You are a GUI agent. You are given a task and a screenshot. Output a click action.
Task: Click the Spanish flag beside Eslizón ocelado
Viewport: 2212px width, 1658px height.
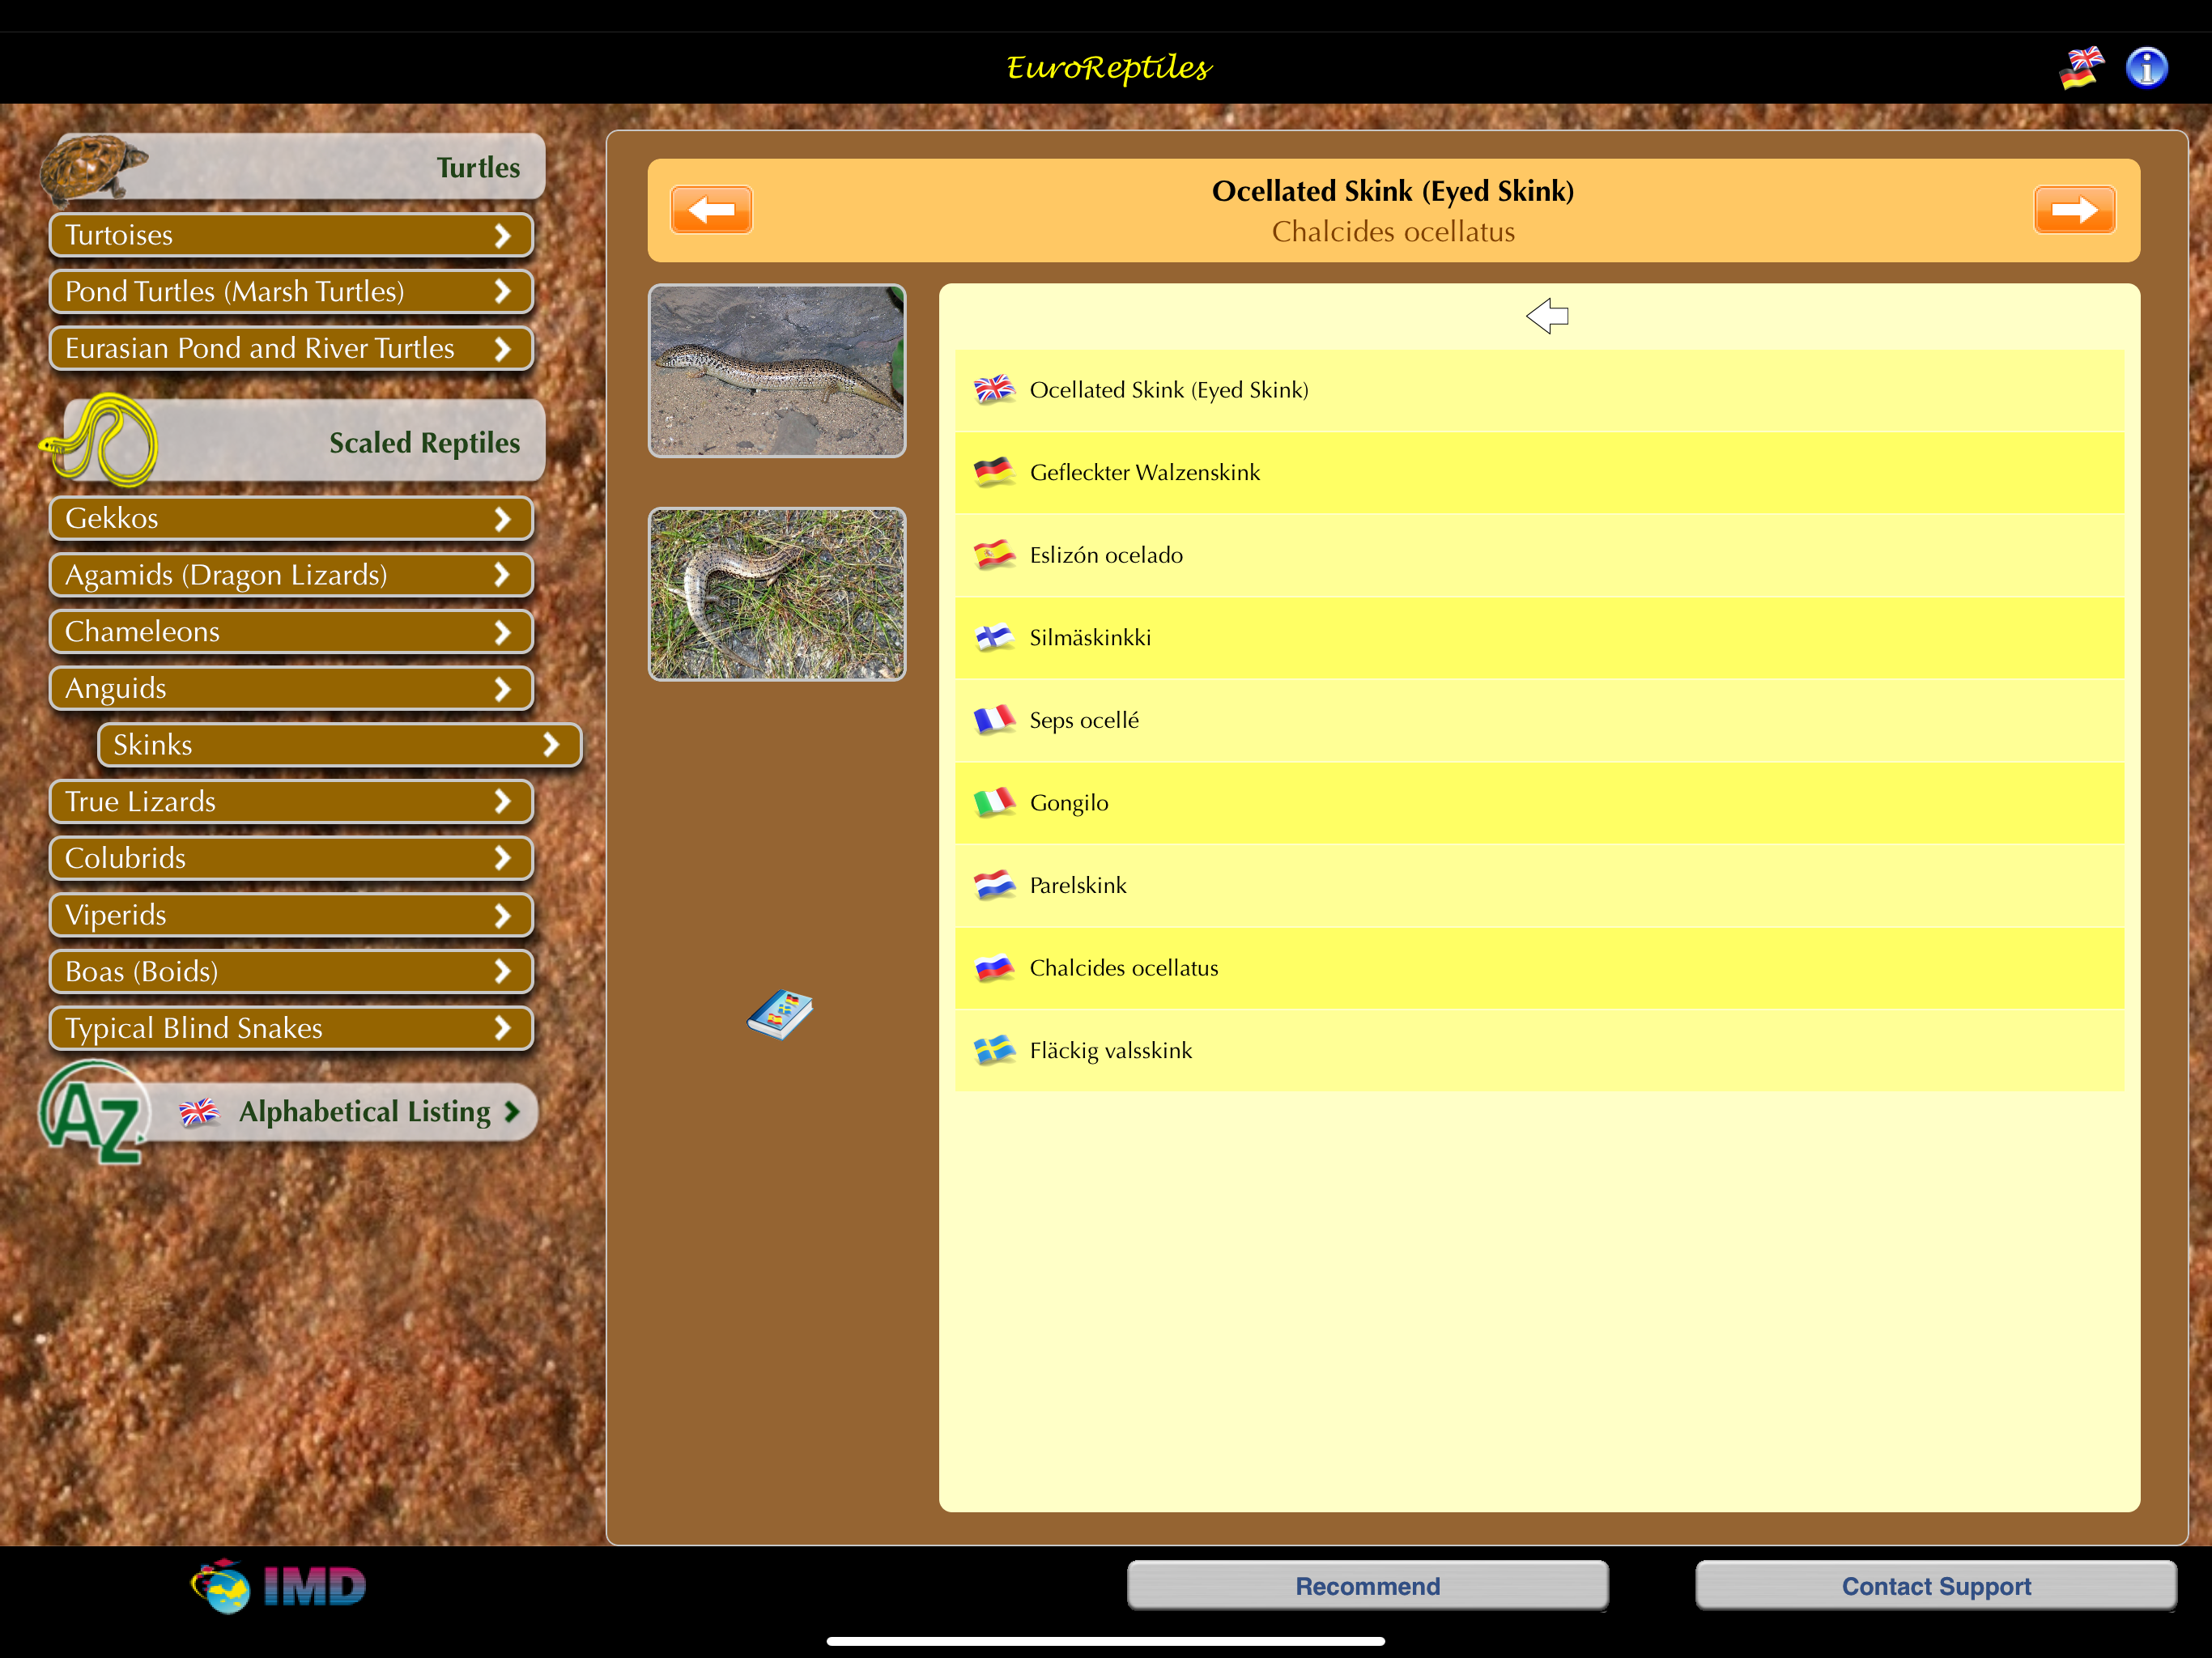point(994,554)
